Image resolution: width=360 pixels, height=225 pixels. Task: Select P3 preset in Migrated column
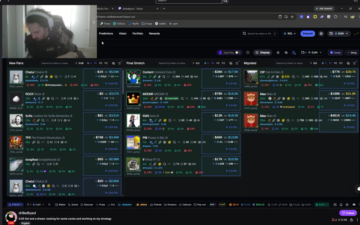[x=340, y=63]
